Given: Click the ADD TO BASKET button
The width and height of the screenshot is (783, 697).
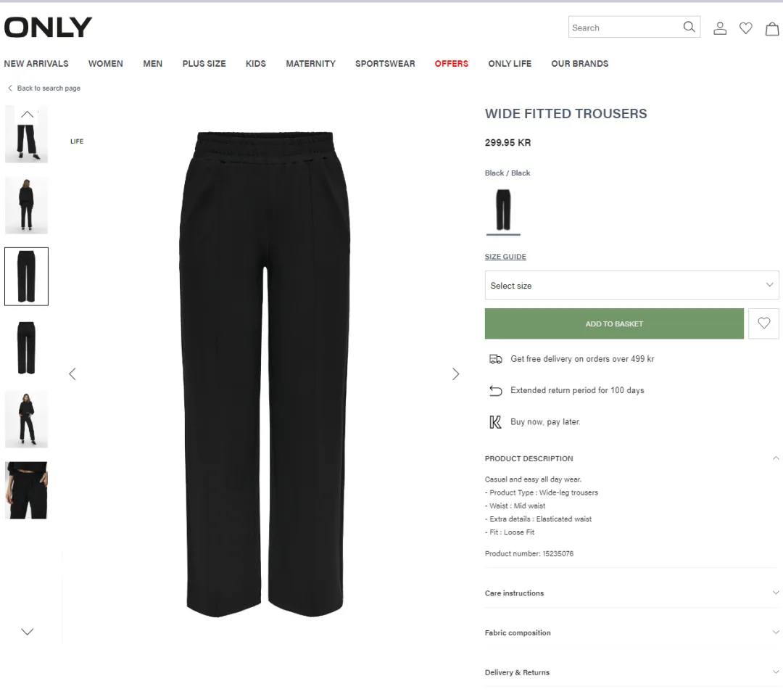Looking at the screenshot, I should tap(614, 323).
